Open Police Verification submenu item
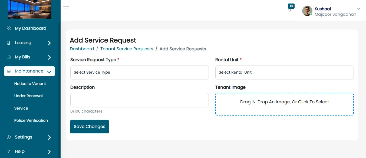Viewport: 366px width, 158px height. pyautogui.click(x=31, y=120)
